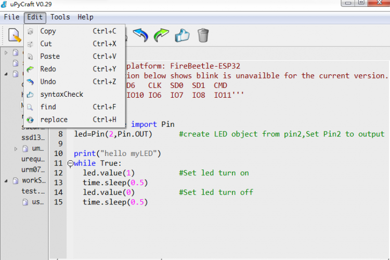The width and height of the screenshot is (390, 260).
Task: Click line number 10 in the gutter
Action: [x=58, y=153]
